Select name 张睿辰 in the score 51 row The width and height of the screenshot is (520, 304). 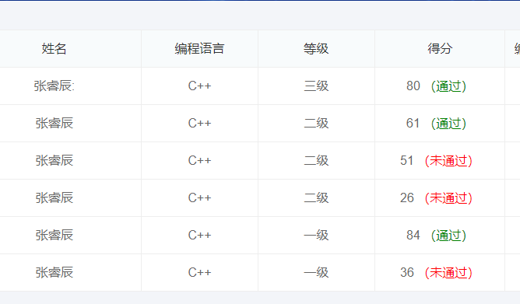click(54, 161)
